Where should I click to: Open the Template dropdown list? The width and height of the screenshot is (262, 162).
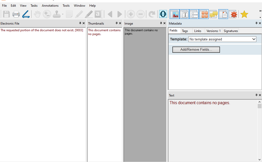(254, 39)
